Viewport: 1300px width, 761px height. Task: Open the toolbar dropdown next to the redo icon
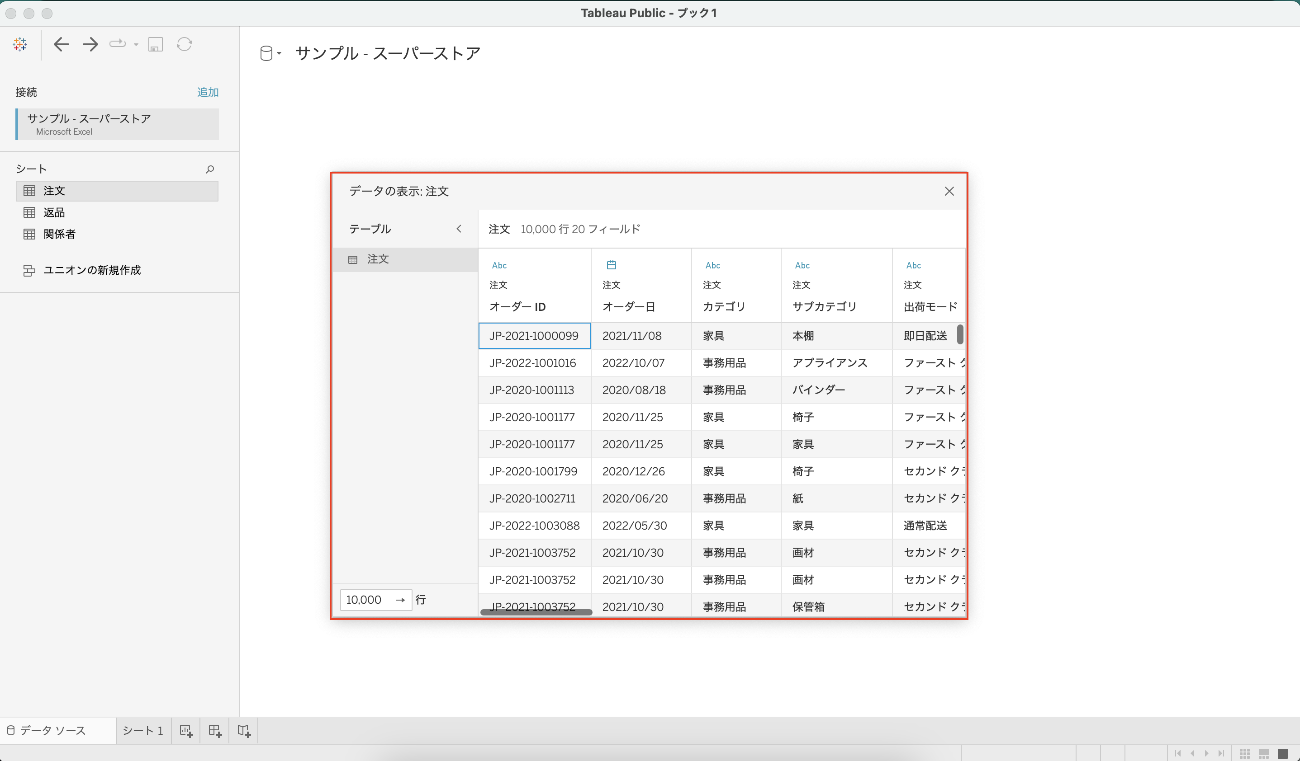[x=136, y=44]
